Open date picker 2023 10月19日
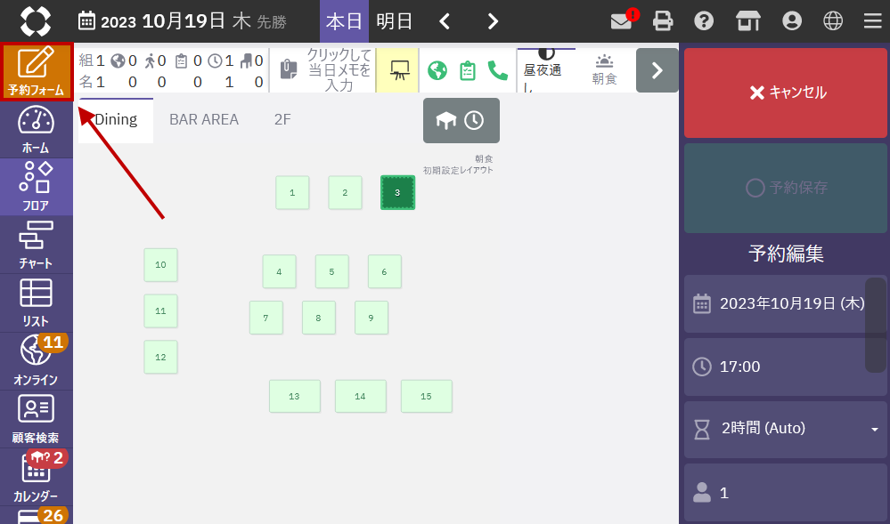Screen dimensions: 890x524 click(x=183, y=21)
